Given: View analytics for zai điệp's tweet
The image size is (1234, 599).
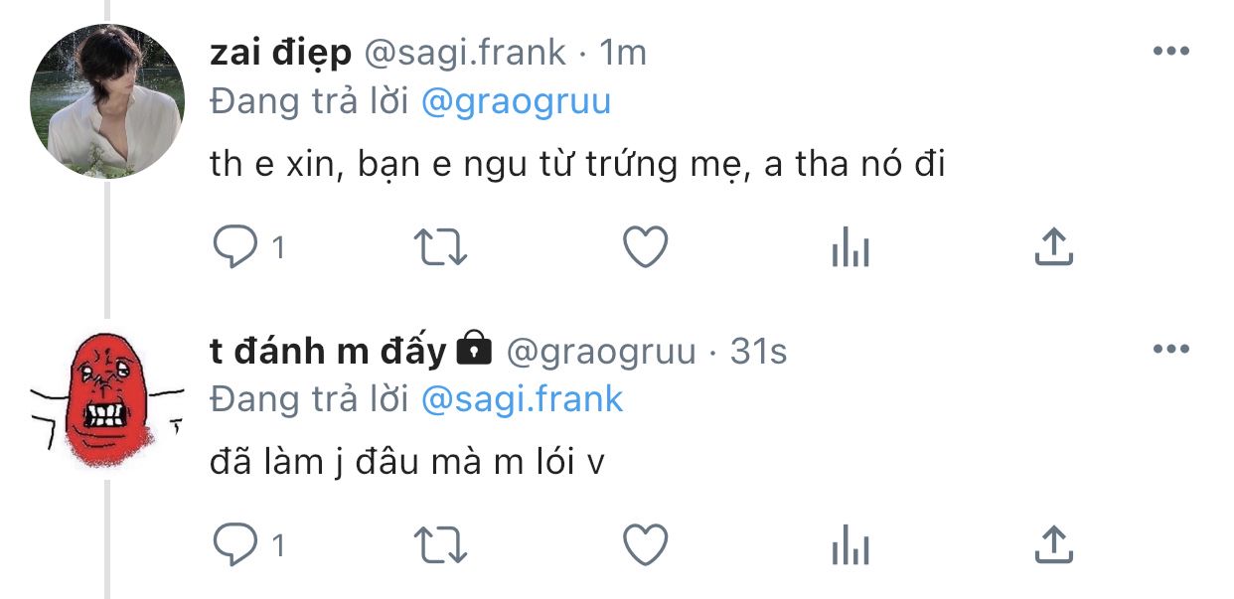Looking at the screenshot, I should point(850,249).
